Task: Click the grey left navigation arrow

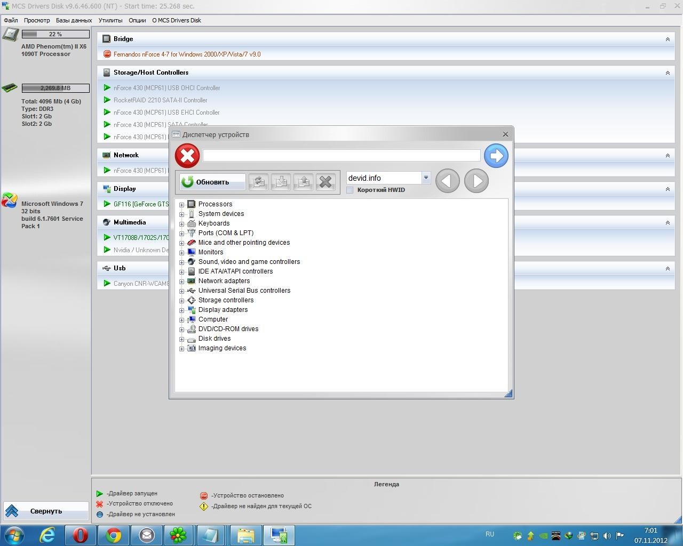Action: pyautogui.click(x=448, y=181)
